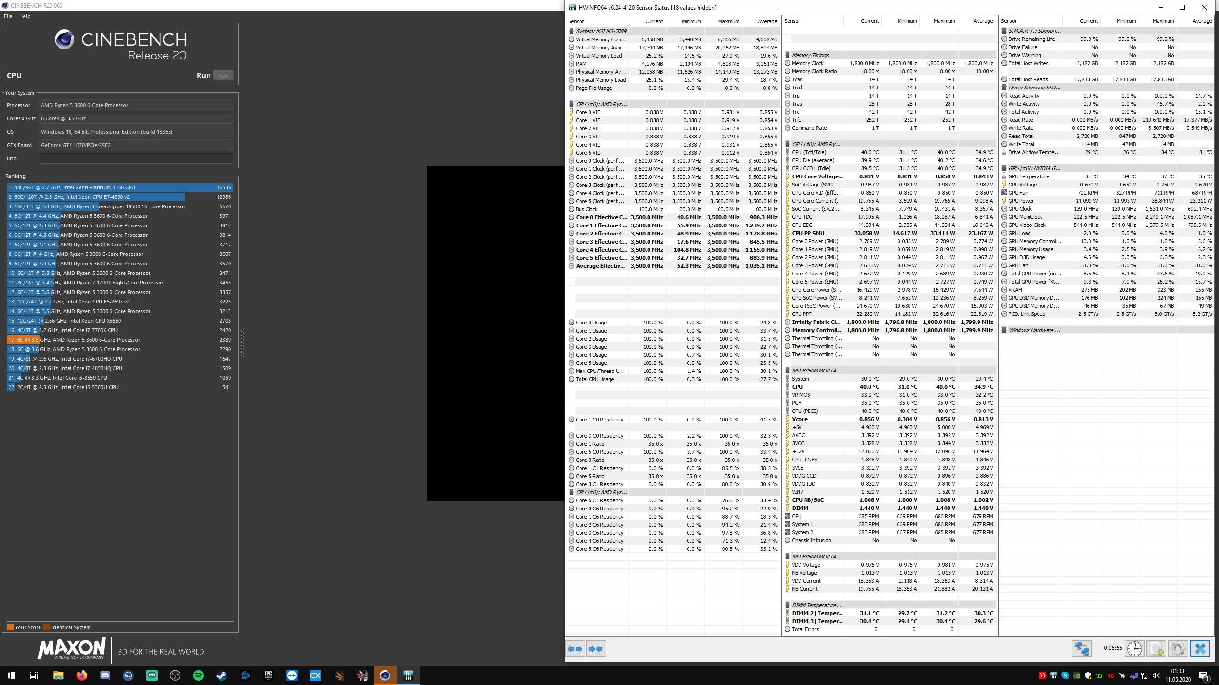Viewport: 1219px width, 685px height.
Task: Select ranking row 1 Intel Xeon Platinum 8168
Action: (120, 187)
